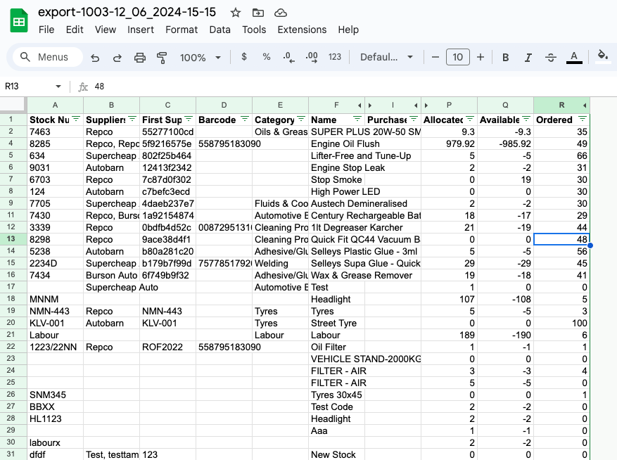Open filter for Available column

tap(526, 119)
